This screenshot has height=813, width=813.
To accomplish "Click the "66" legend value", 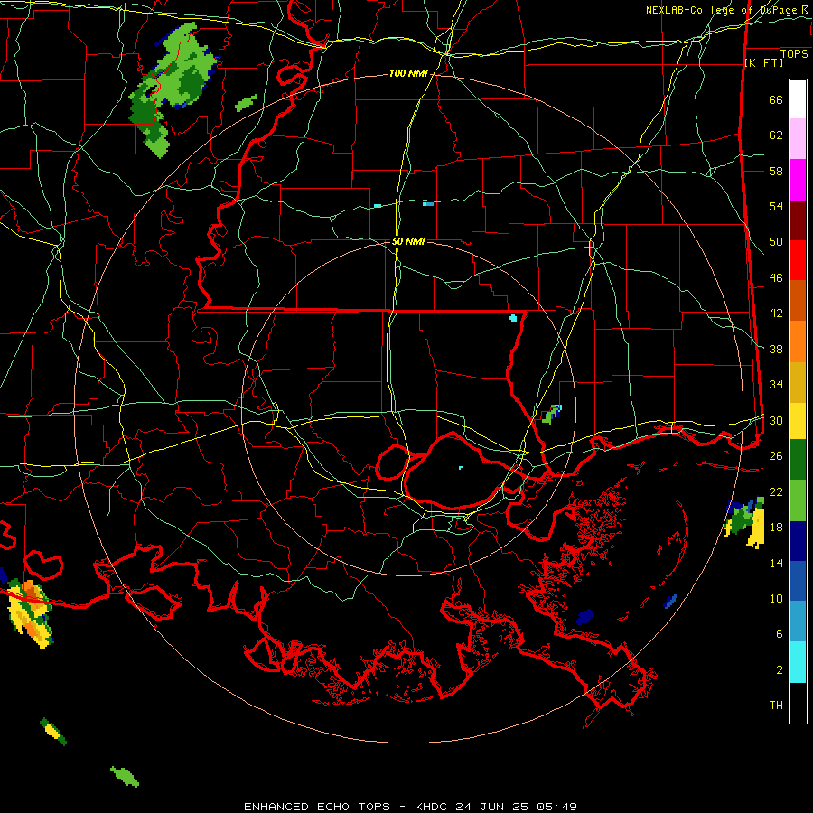I will pyautogui.click(x=776, y=99).
